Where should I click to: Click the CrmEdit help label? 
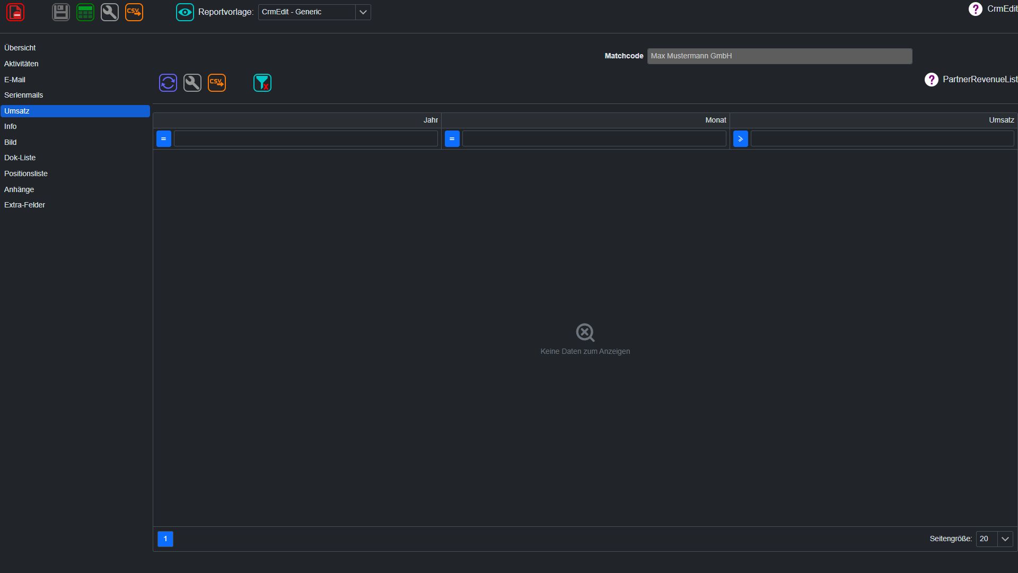(1002, 9)
